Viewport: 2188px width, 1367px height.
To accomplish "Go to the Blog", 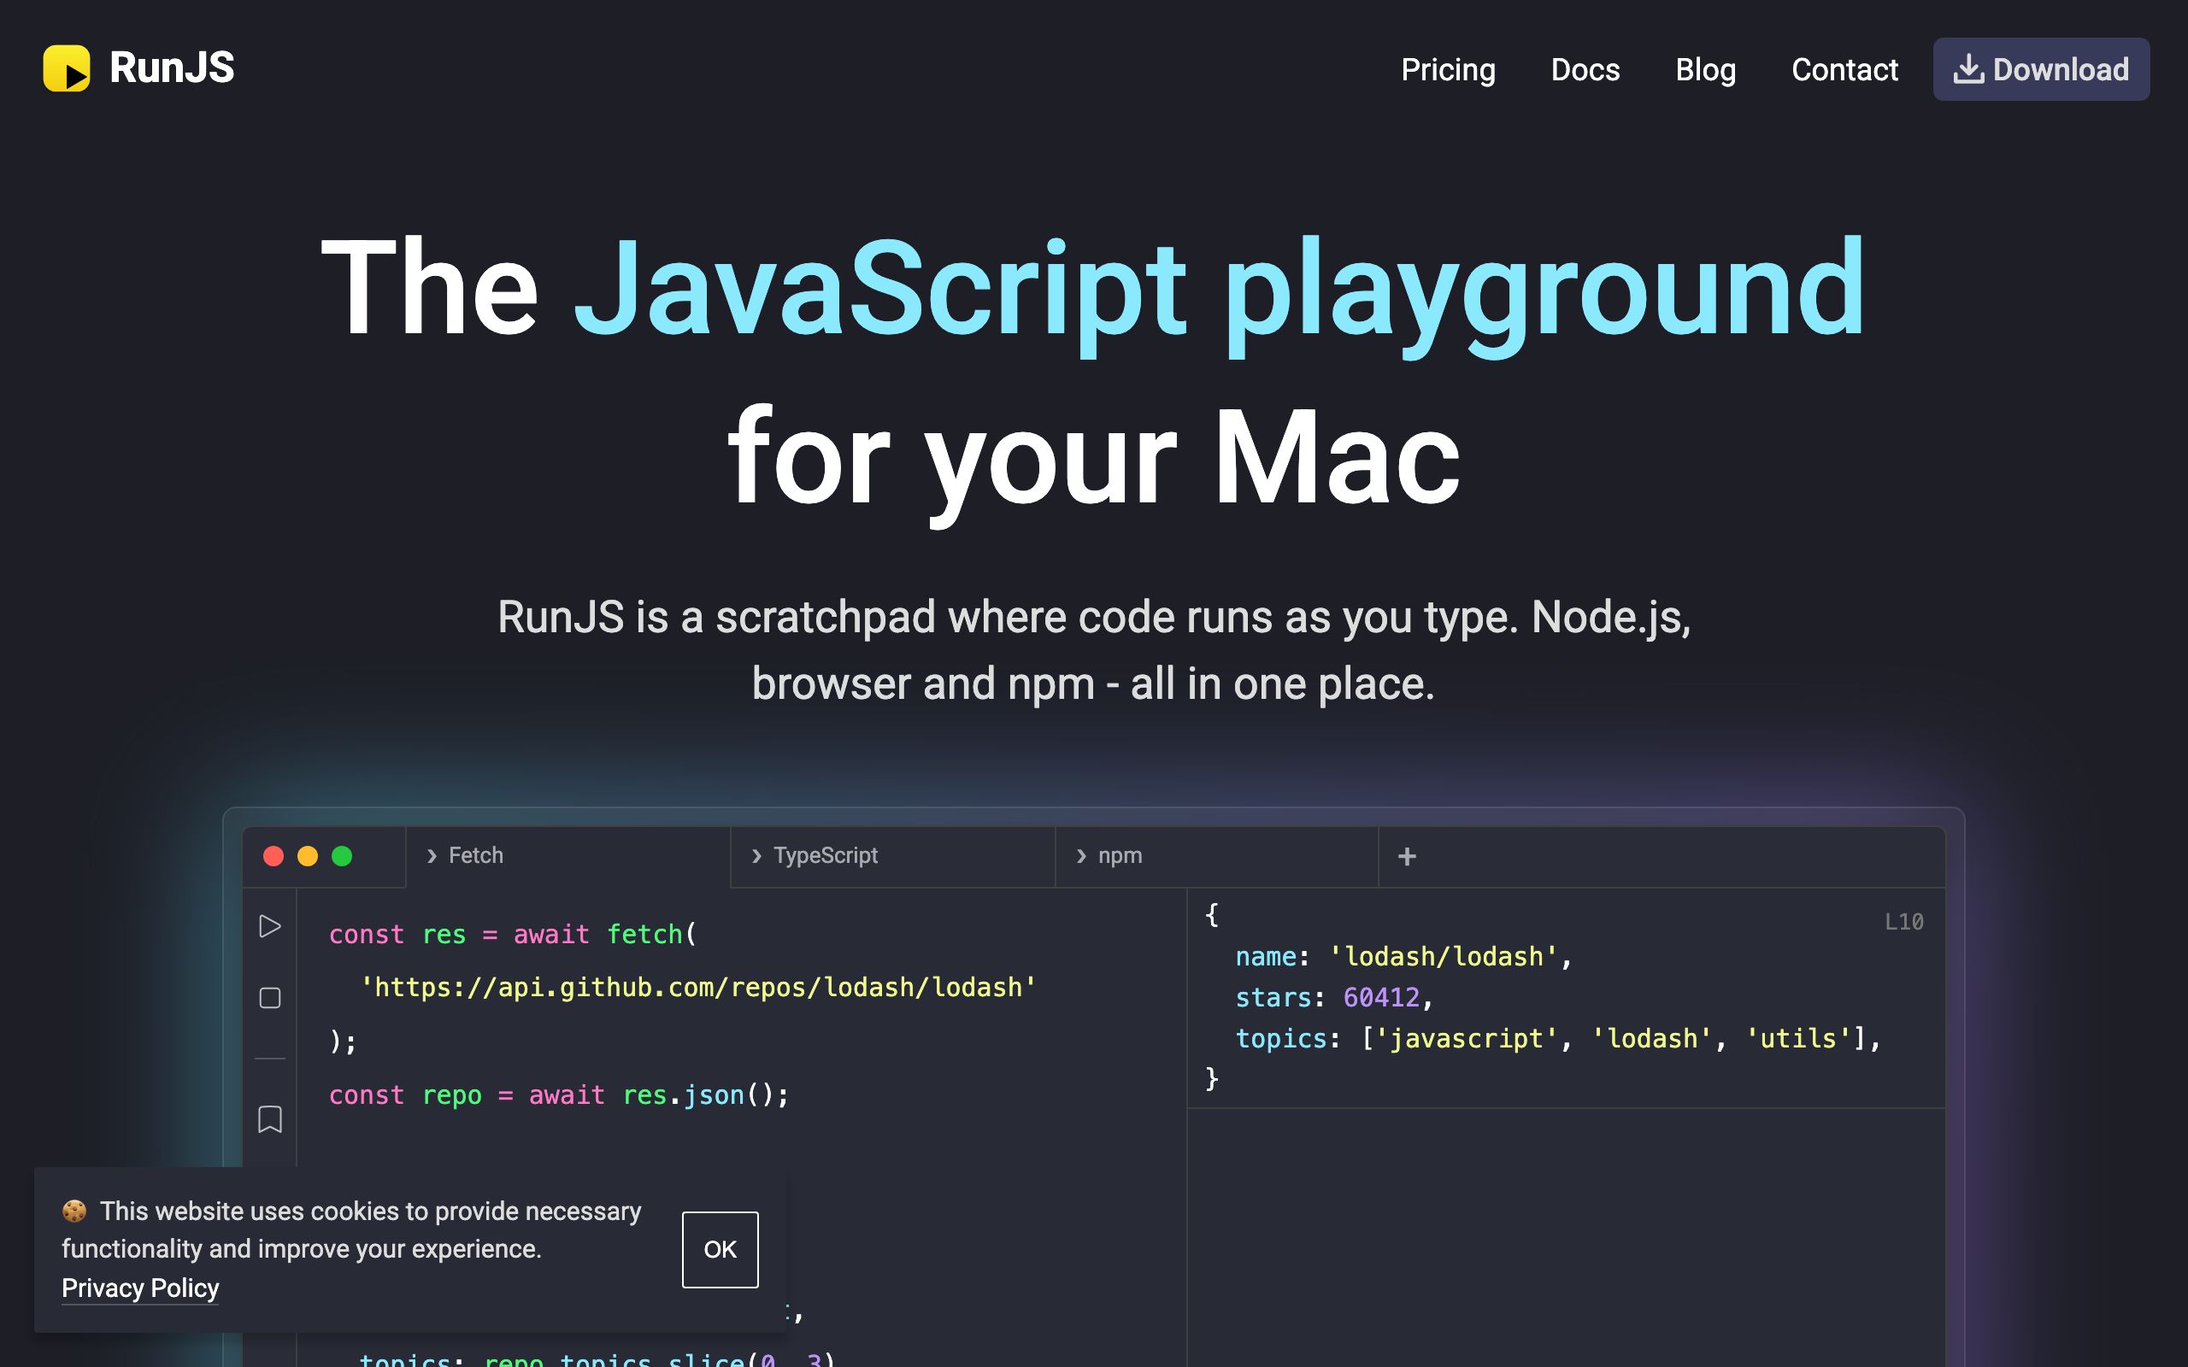I will click(1705, 69).
